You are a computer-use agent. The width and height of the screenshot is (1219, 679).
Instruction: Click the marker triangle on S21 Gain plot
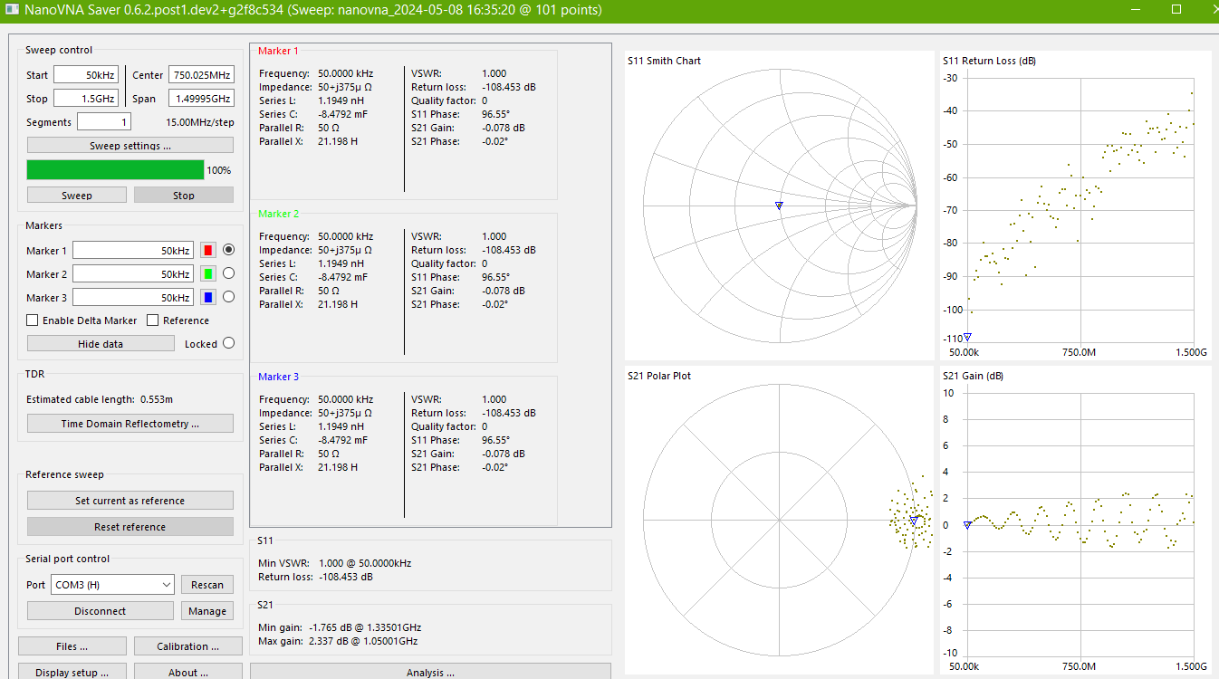point(967,524)
